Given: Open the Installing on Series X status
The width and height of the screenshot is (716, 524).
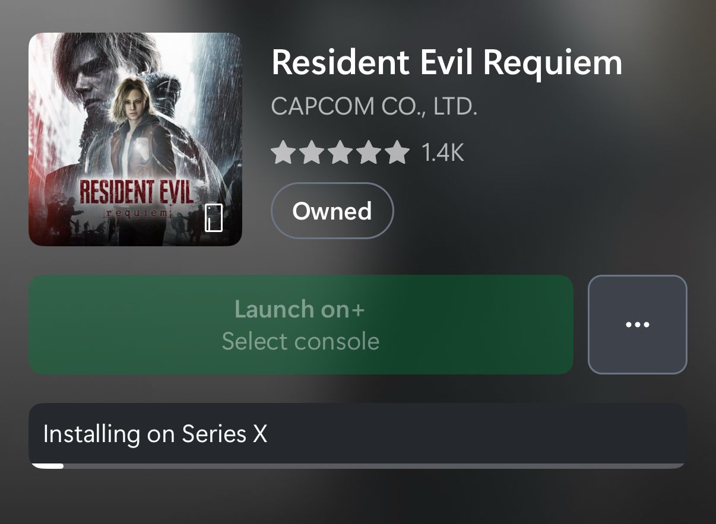Looking at the screenshot, I should tap(155, 434).
